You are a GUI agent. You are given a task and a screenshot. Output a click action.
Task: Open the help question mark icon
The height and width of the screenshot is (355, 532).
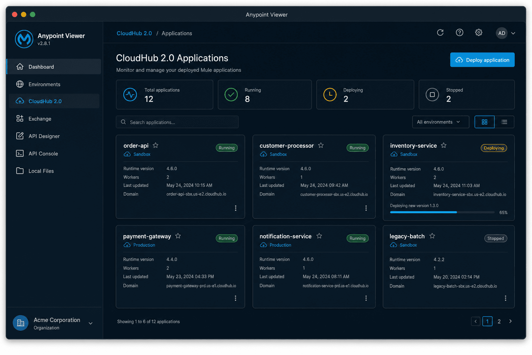[460, 33]
